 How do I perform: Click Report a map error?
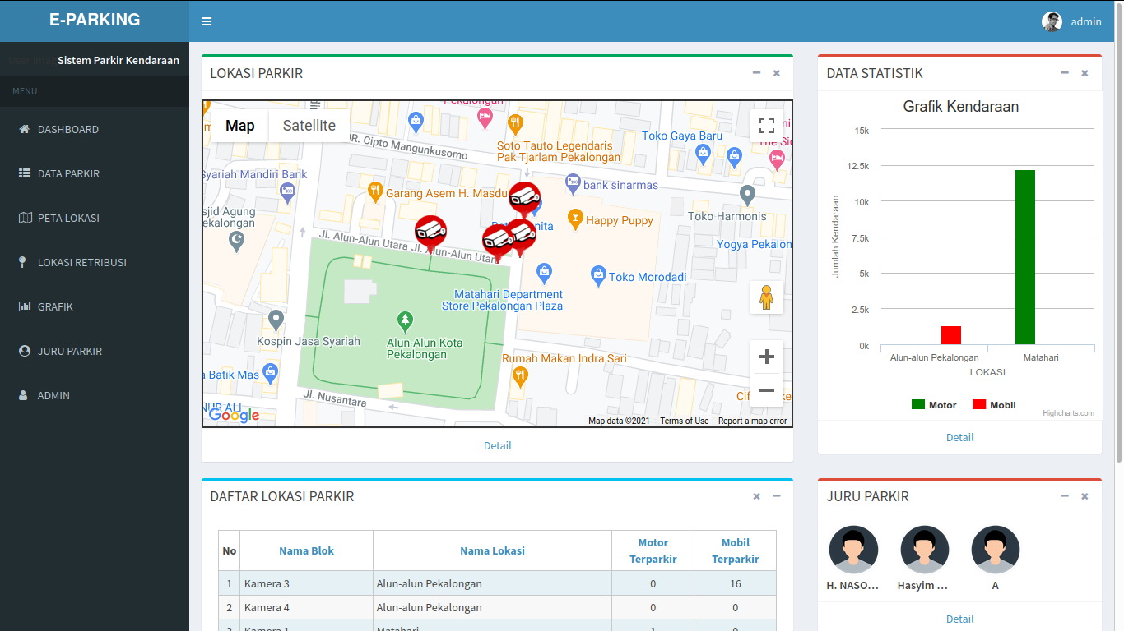coord(753,421)
